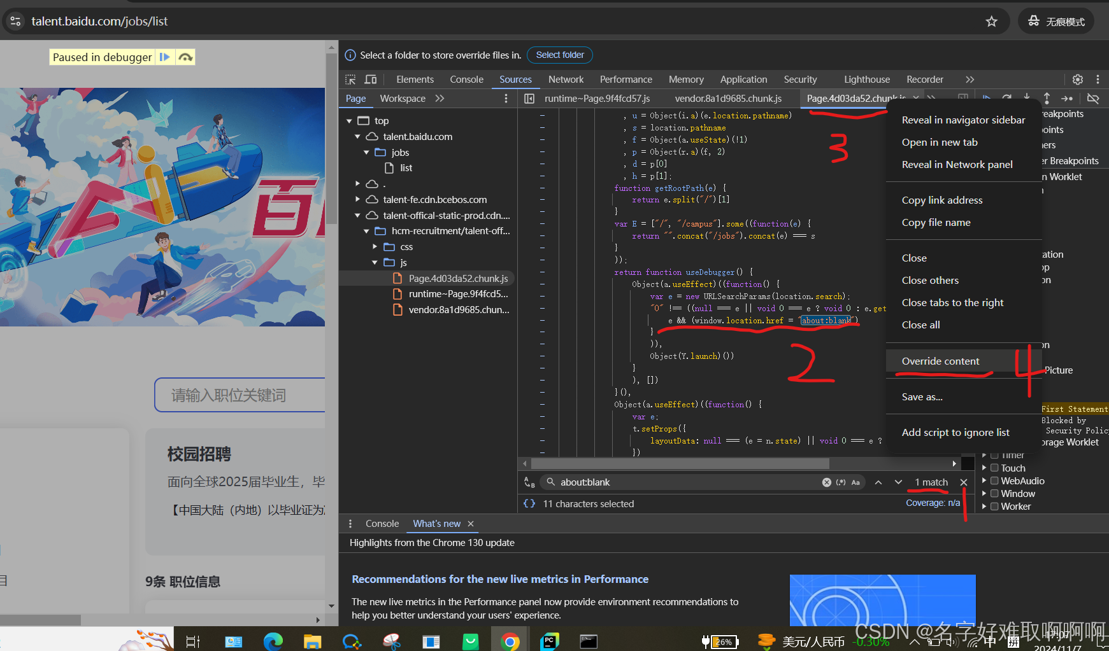Pretty print the source with braces icon

[x=529, y=503]
